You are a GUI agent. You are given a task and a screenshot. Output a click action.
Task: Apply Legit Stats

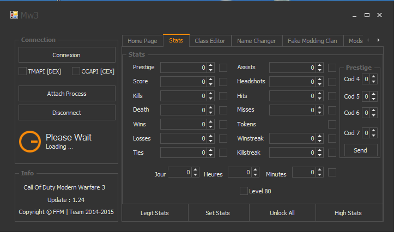click(x=155, y=213)
